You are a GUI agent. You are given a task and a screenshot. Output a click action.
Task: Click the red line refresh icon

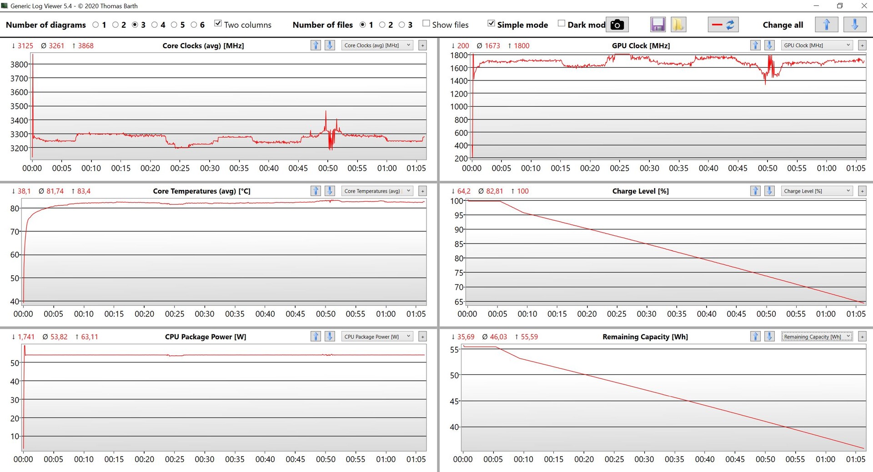[x=723, y=25]
